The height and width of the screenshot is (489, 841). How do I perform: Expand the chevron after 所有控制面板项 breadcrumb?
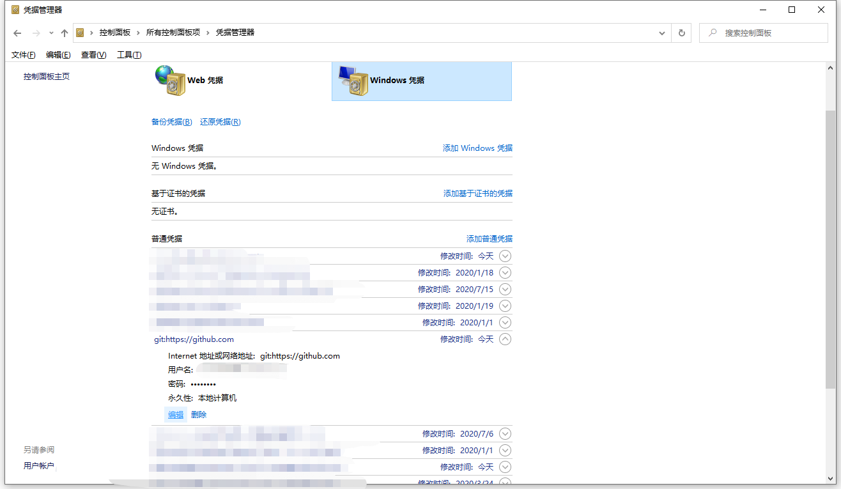tap(208, 33)
